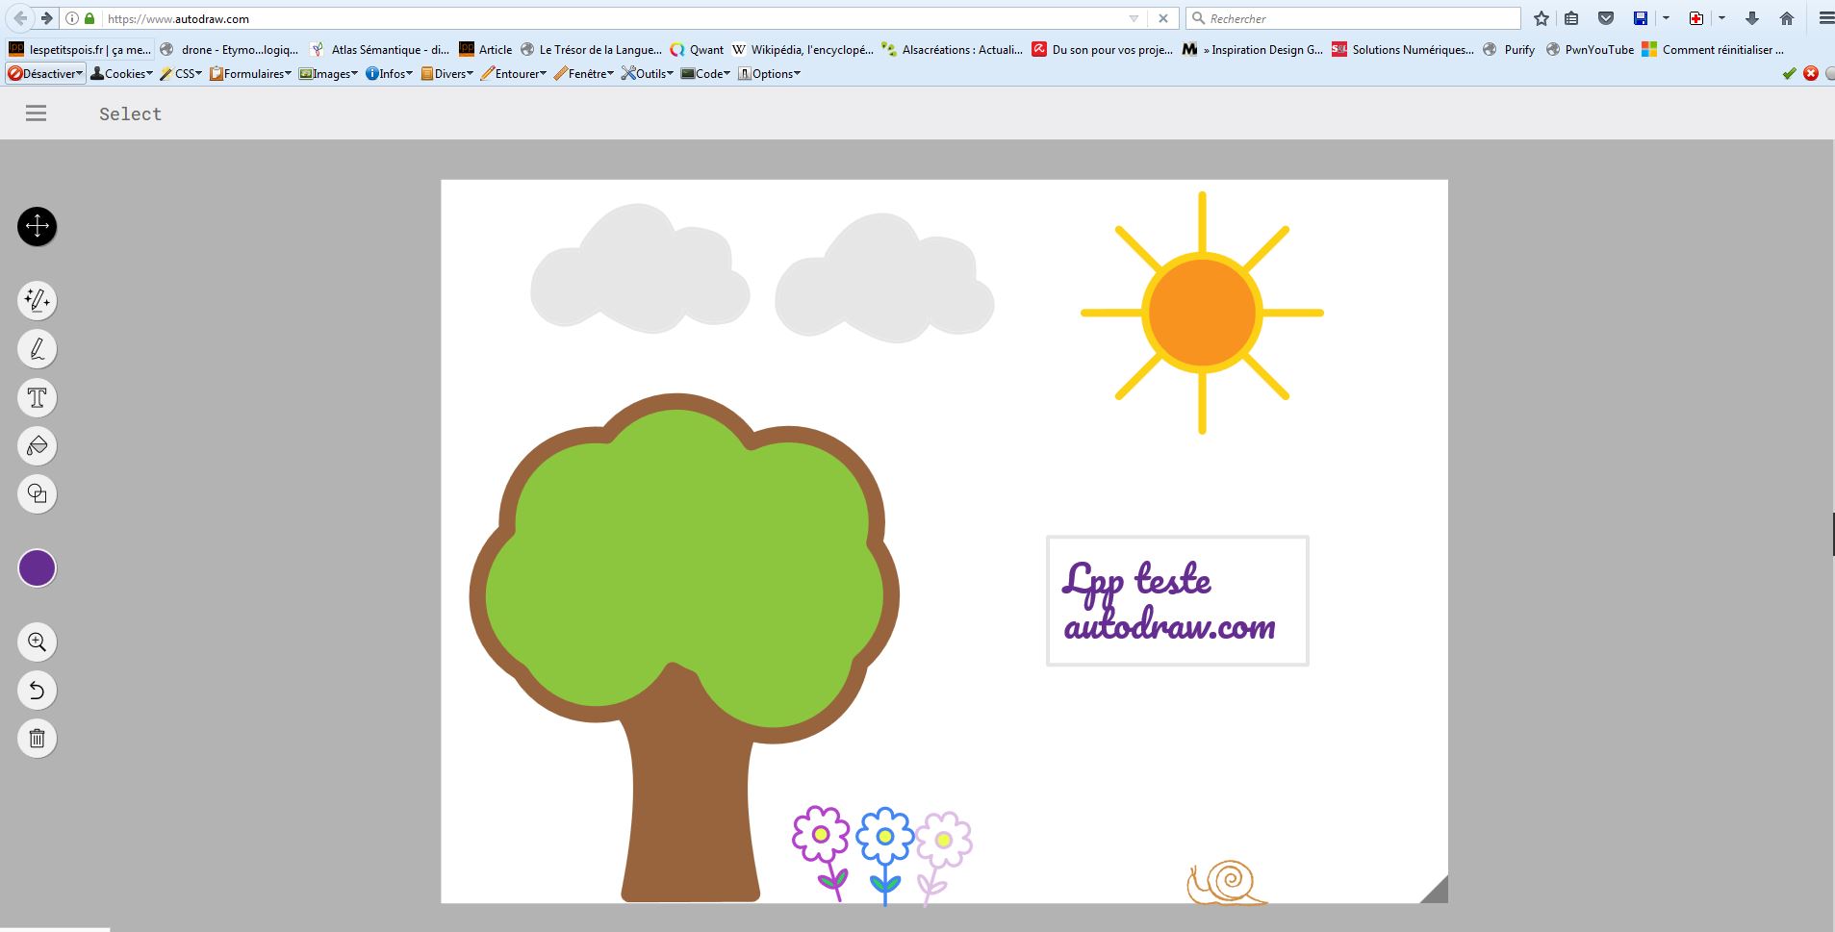The width and height of the screenshot is (1835, 932).
Task: Click the red error status icon
Action: [1811, 73]
